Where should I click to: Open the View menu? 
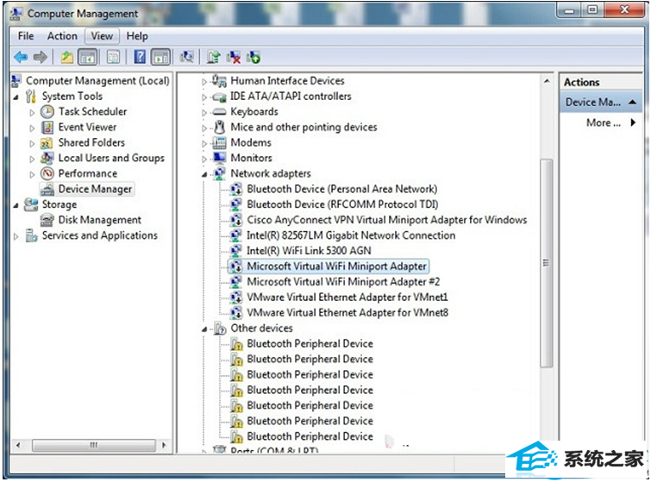tap(102, 36)
